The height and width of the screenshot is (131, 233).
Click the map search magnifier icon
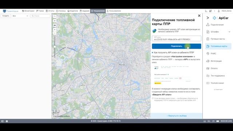coord(55,16)
